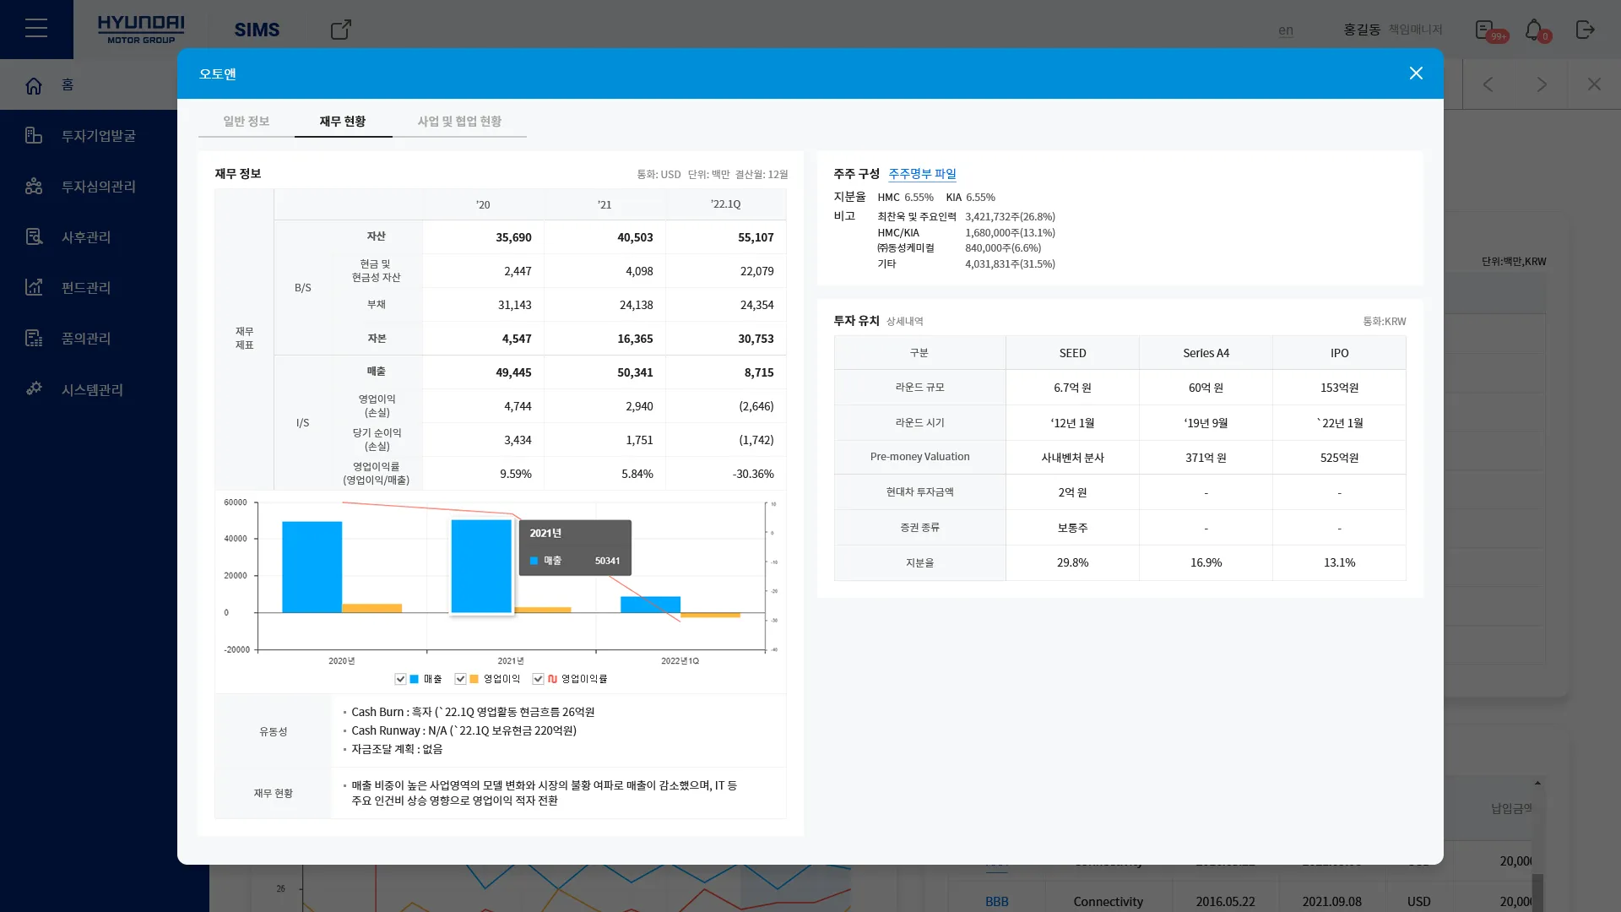Open 품의관리 menu item
The height and width of the screenshot is (912, 1621).
86,339
